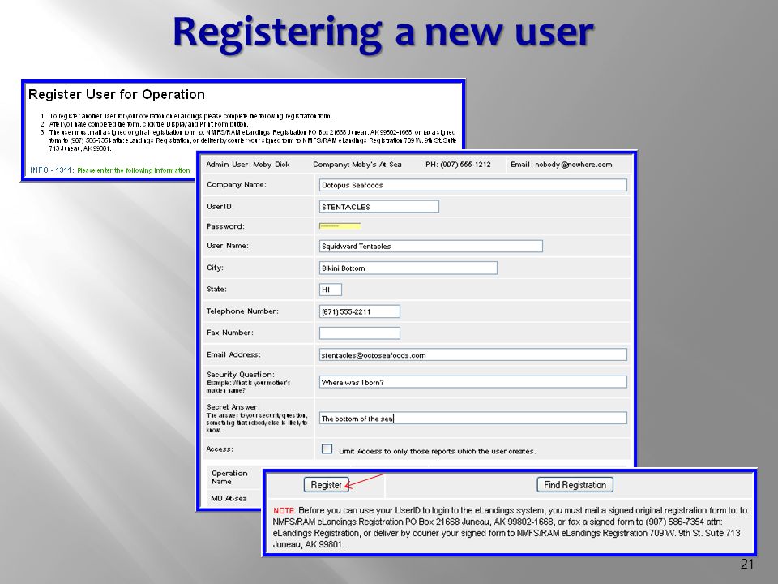Click the Email Address input field
778x584 pixels.
click(472, 354)
